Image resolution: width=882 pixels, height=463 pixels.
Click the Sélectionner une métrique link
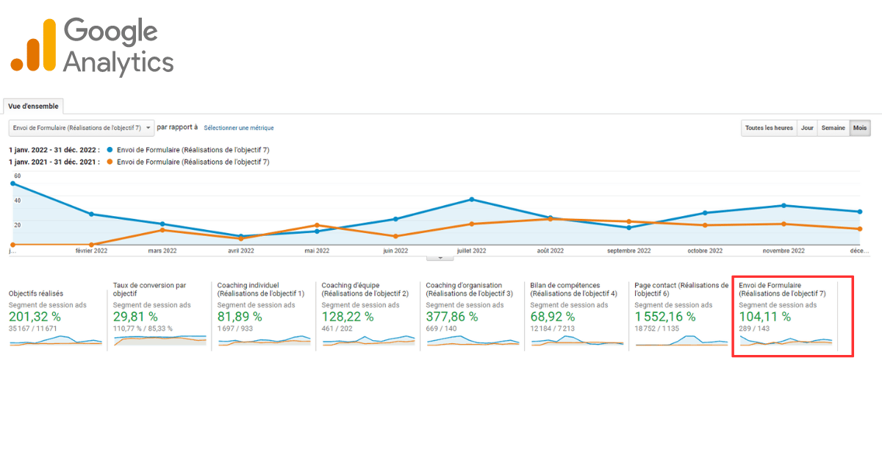239,128
